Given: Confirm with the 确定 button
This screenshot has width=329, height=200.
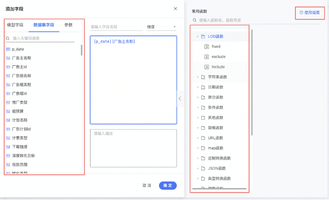Looking at the screenshot, I should pos(168,186).
